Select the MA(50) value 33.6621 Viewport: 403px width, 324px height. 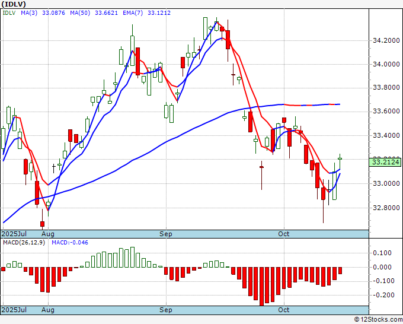[x=107, y=13]
